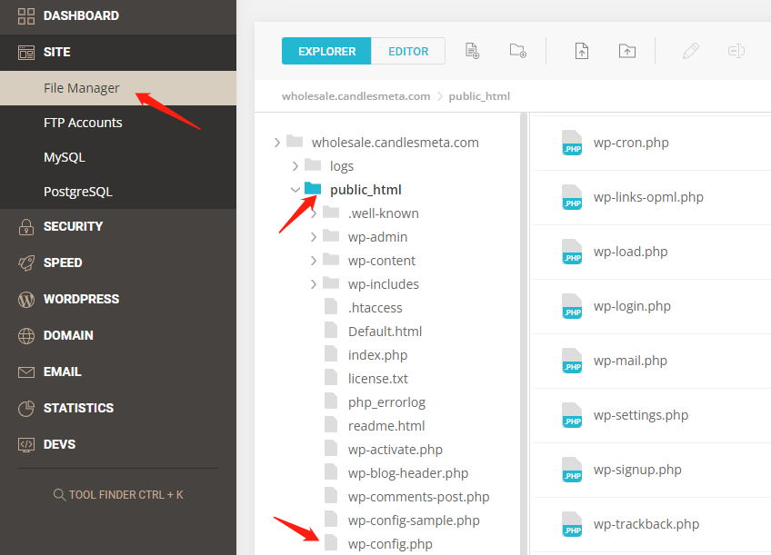Click the wp-login.php PHP file icon

click(x=572, y=306)
